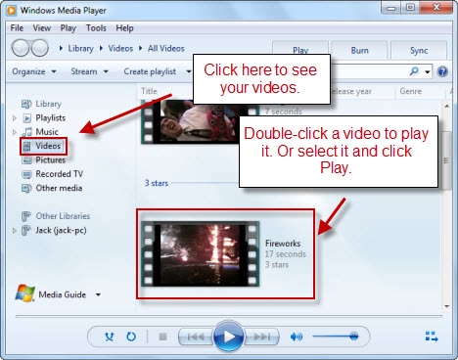Open the View menu
Screen dimensions: 458x360
[42, 28]
